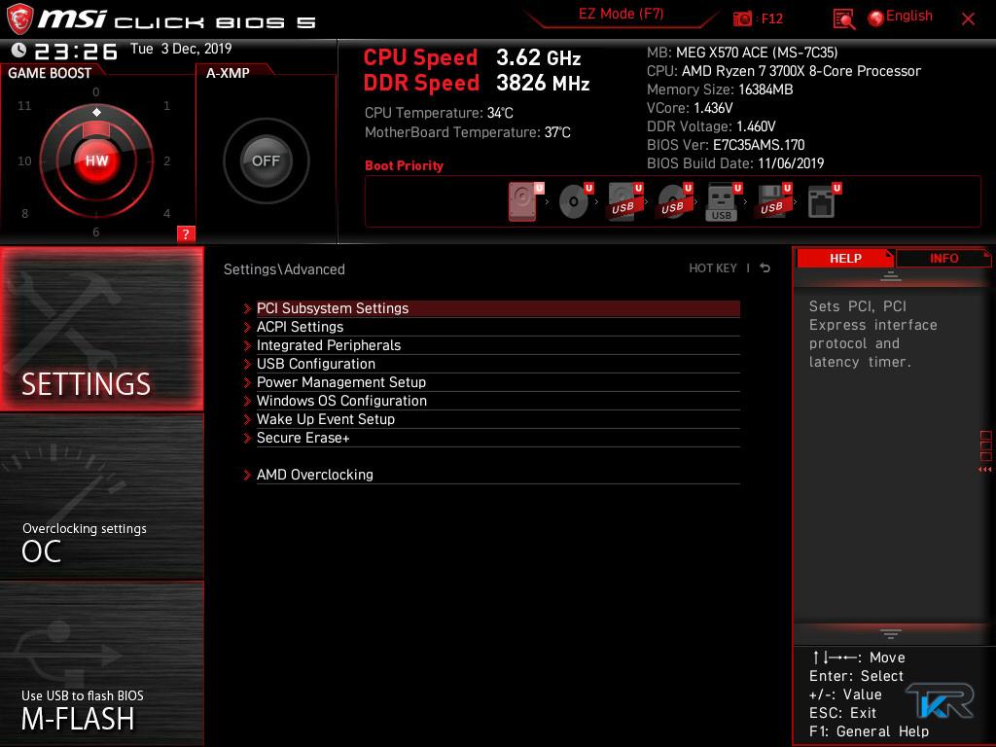This screenshot has height=747, width=996.
Task: Choose the USB CD/DVD boot device icon
Action: 674,201
